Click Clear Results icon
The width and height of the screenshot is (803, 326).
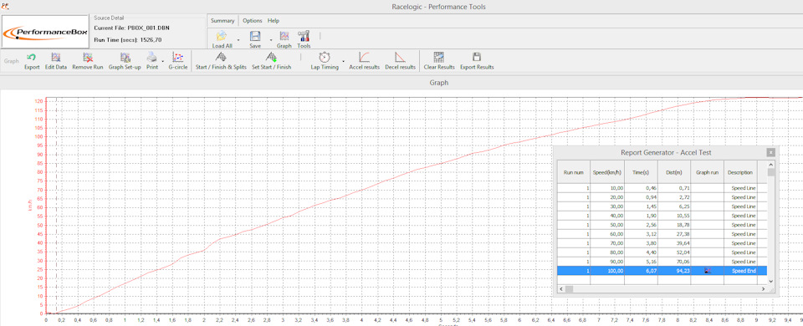439,58
